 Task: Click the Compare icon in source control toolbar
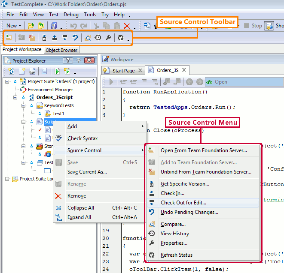[88, 38]
